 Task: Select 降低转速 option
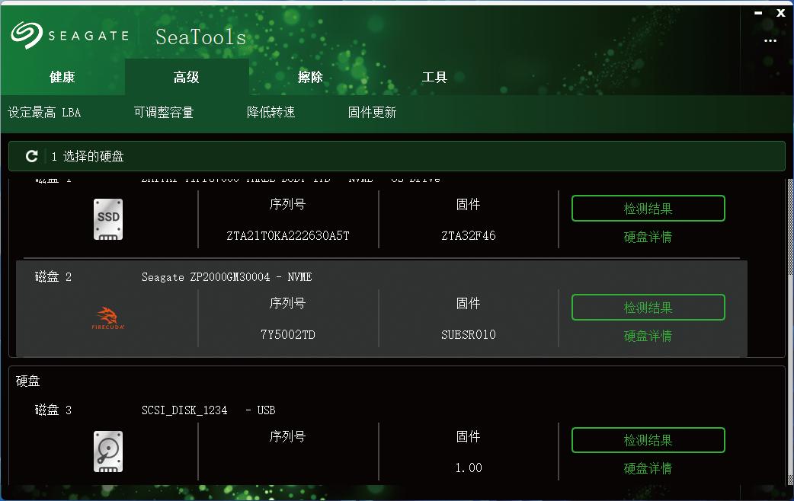(271, 113)
